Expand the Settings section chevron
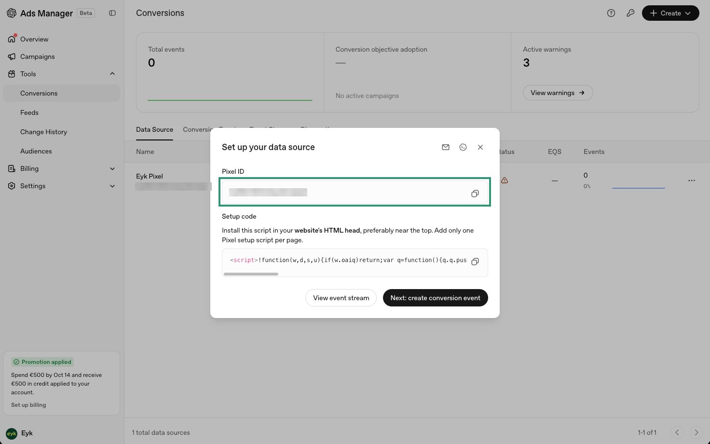This screenshot has width=710, height=444. point(112,186)
